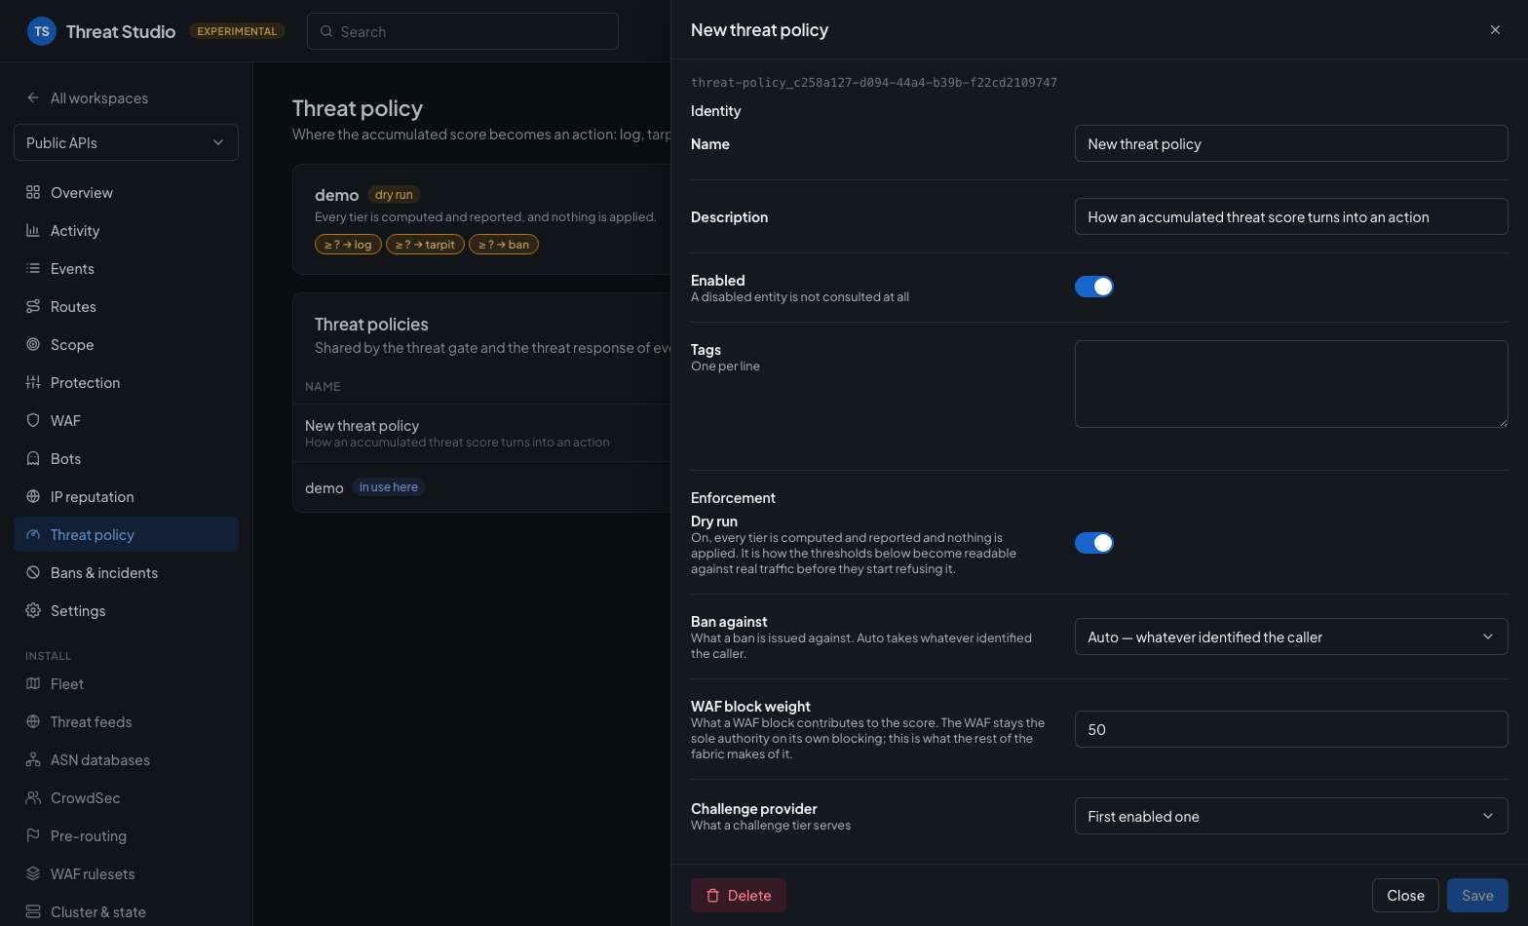Image resolution: width=1528 pixels, height=926 pixels.
Task: Click the Routes icon in sidebar
Action: tap(33, 306)
